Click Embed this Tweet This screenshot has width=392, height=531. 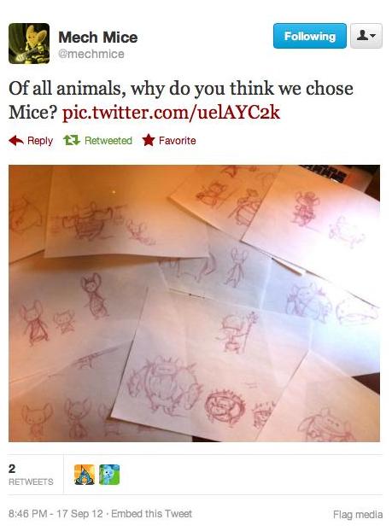pyautogui.click(x=151, y=514)
